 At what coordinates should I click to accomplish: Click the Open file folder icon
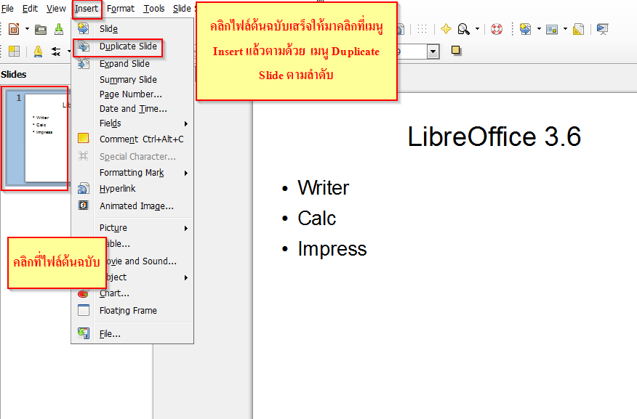[x=41, y=29]
